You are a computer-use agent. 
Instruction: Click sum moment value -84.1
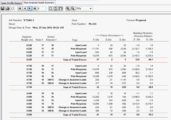click(x=150, y=60)
